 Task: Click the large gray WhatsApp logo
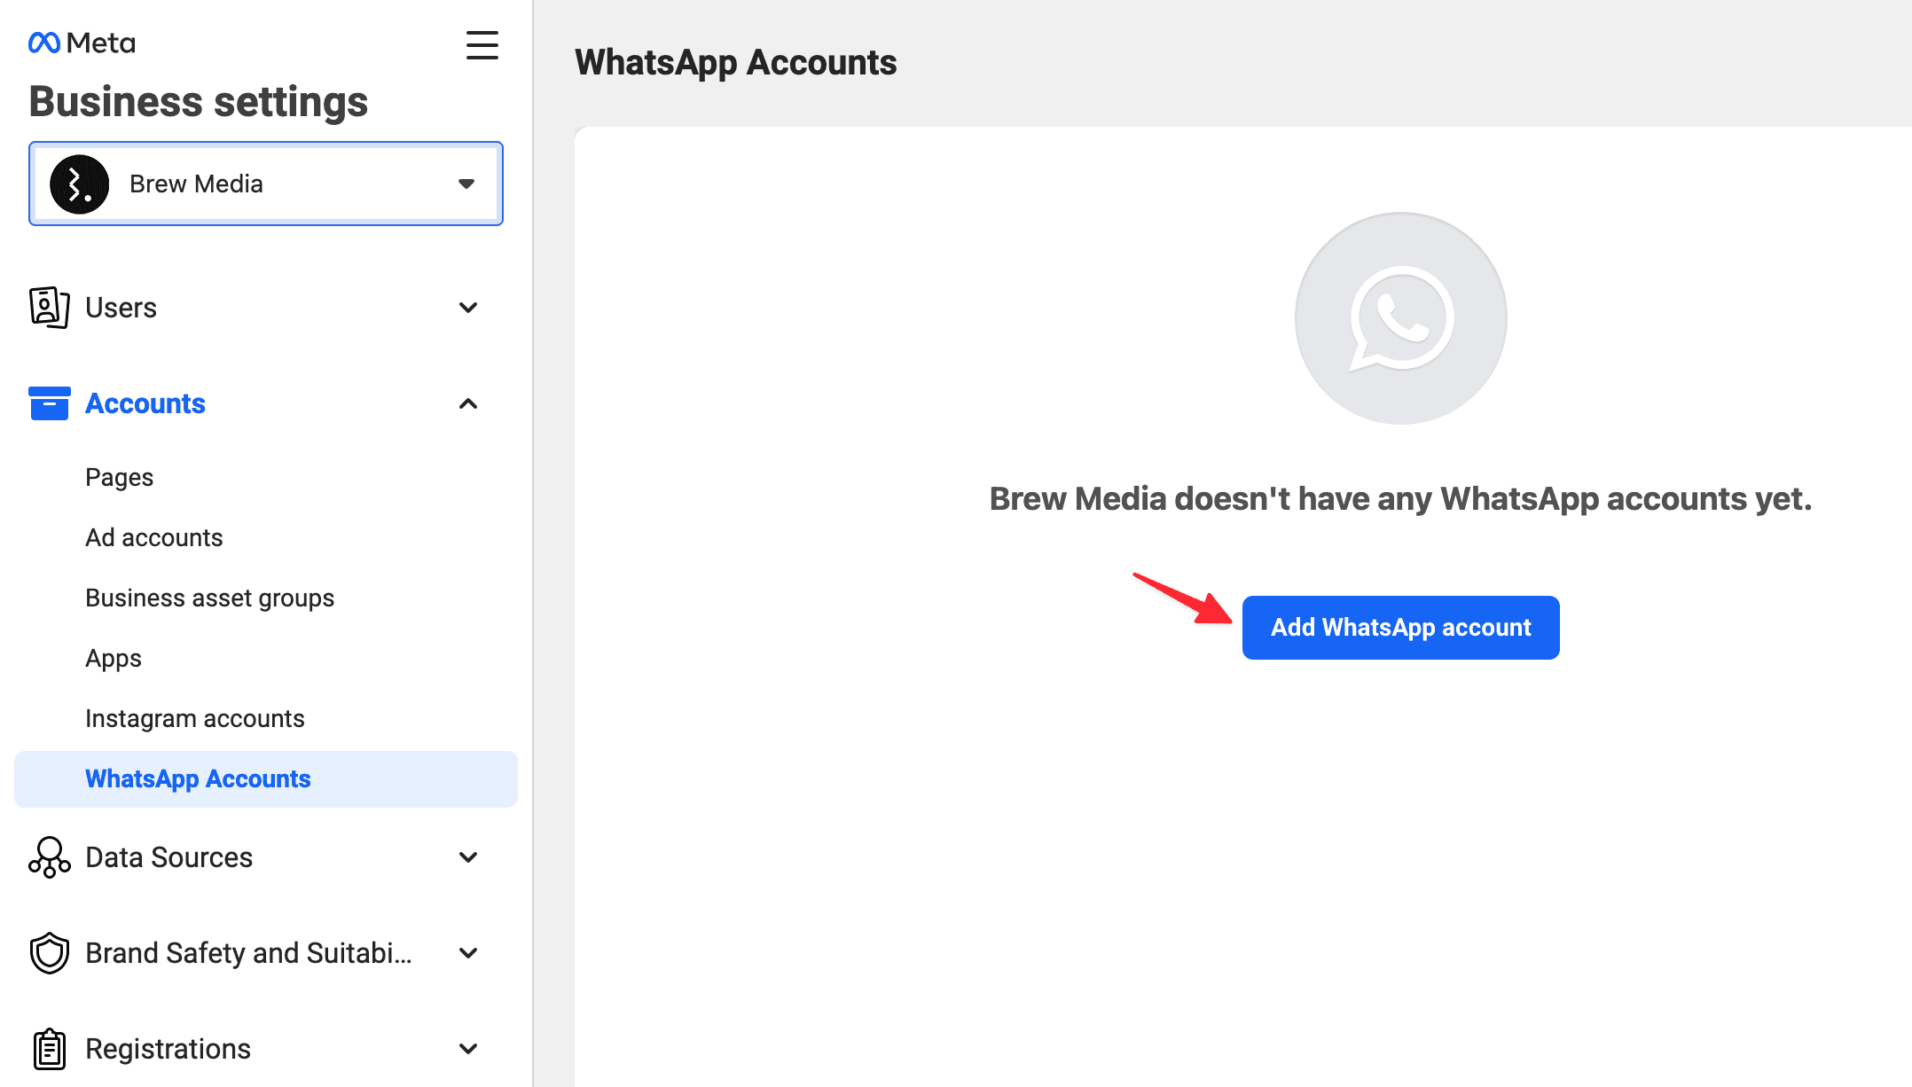pyautogui.click(x=1400, y=318)
